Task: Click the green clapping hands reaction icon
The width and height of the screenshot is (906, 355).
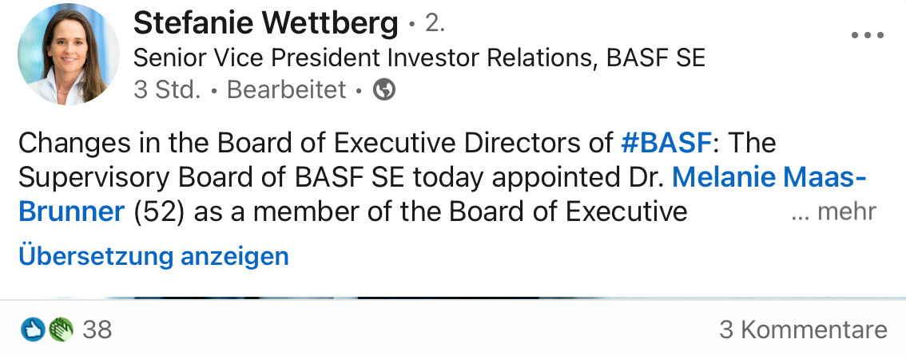Action: pyautogui.click(x=60, y=329)
